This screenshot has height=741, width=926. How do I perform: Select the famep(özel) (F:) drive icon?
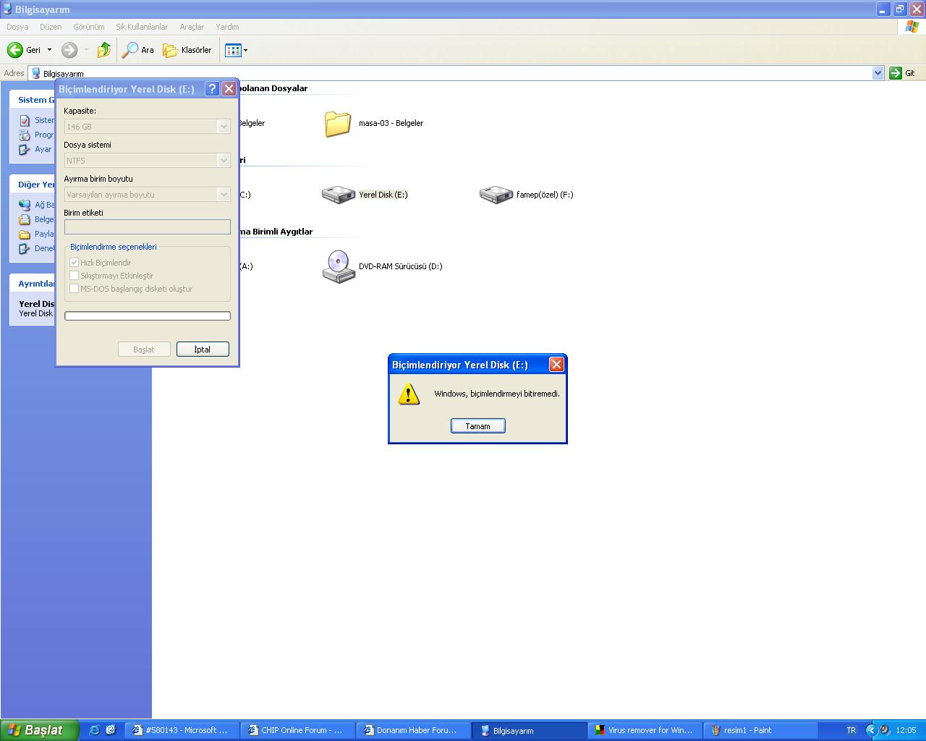pos(496,195)
